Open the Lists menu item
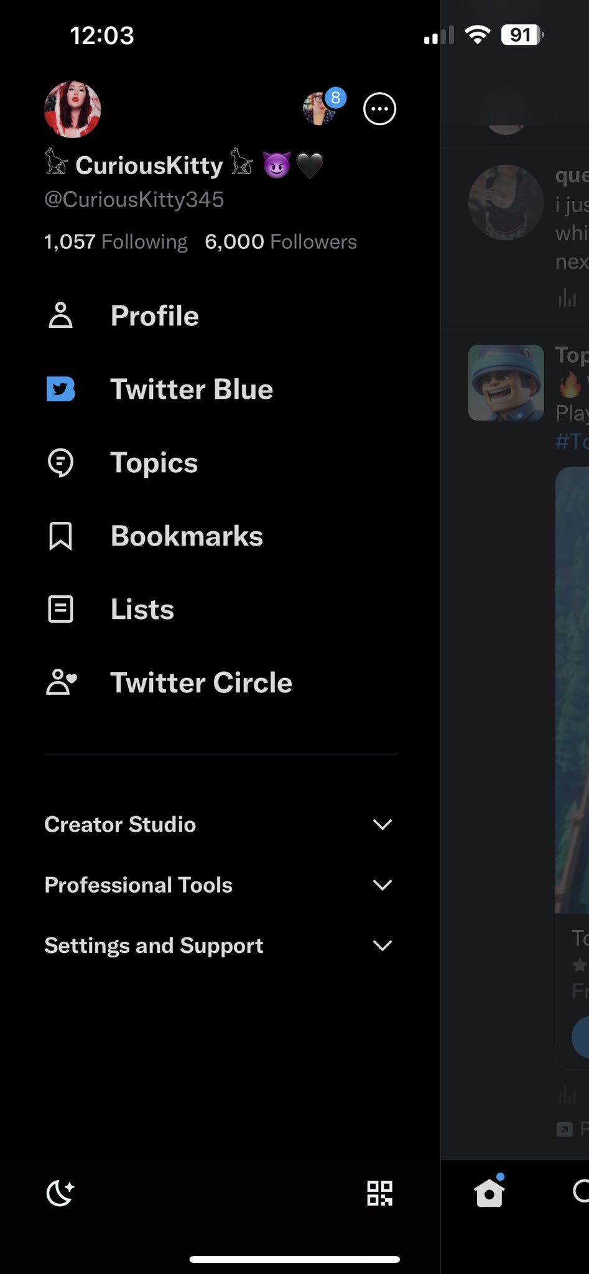Viewport: 589px width, 1274px height. [220, 609]
